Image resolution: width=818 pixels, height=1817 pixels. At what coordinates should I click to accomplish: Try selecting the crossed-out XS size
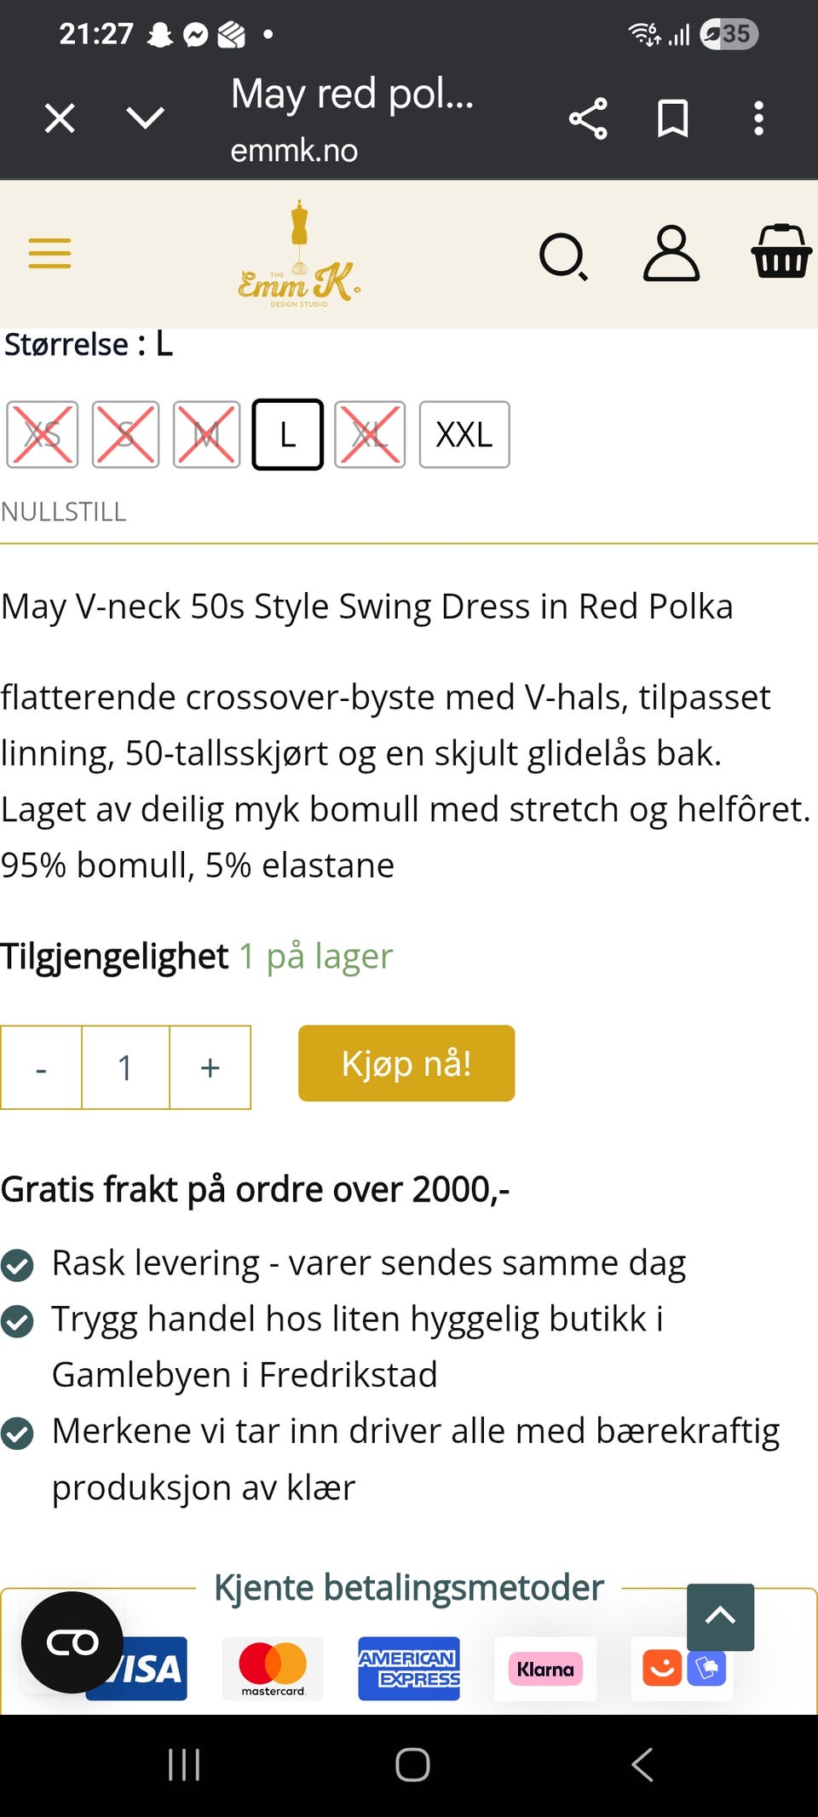[41, 435]
